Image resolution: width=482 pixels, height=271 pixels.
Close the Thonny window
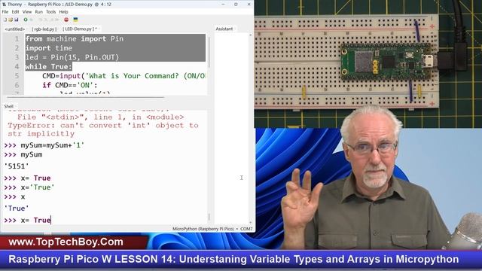click(x=249, y=5)
